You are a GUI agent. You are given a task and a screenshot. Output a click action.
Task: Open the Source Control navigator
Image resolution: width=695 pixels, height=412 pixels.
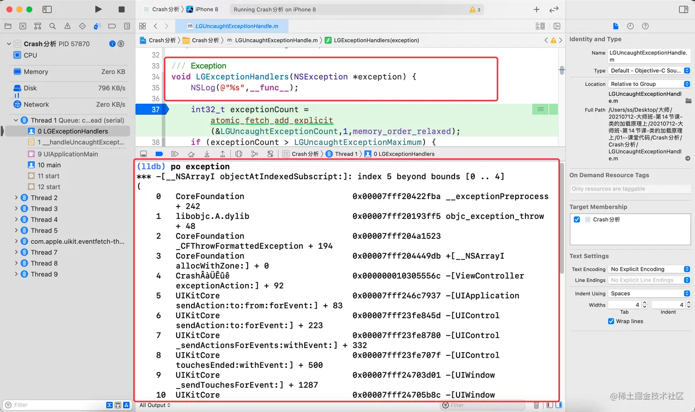point(23,26)
